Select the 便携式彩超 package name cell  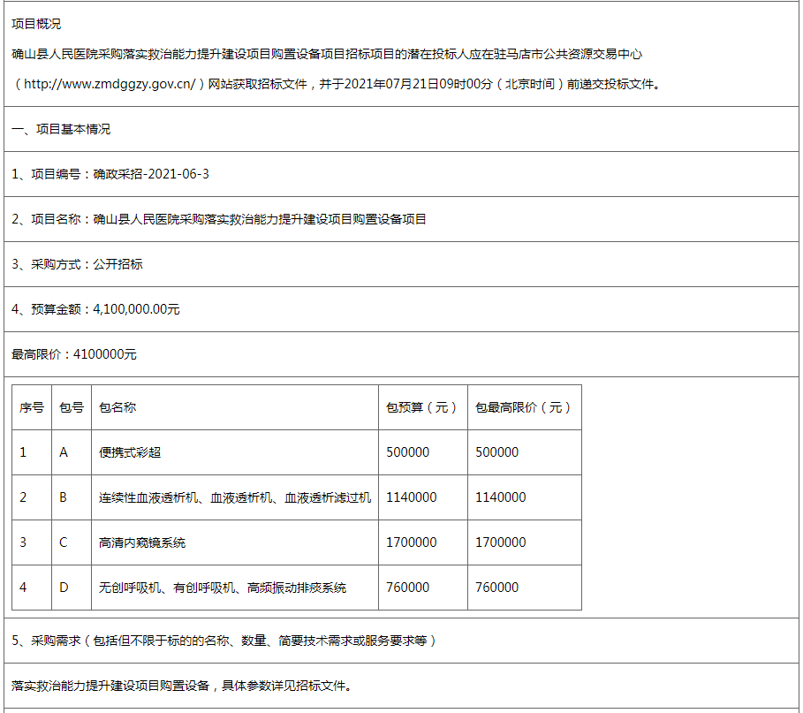pyautogui.click(x=130, y=452)
